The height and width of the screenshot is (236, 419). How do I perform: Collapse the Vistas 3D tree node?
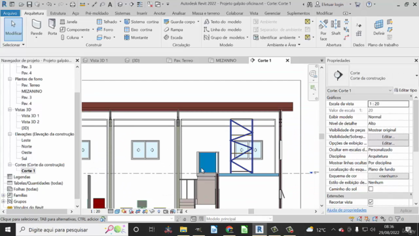[10, 109]
